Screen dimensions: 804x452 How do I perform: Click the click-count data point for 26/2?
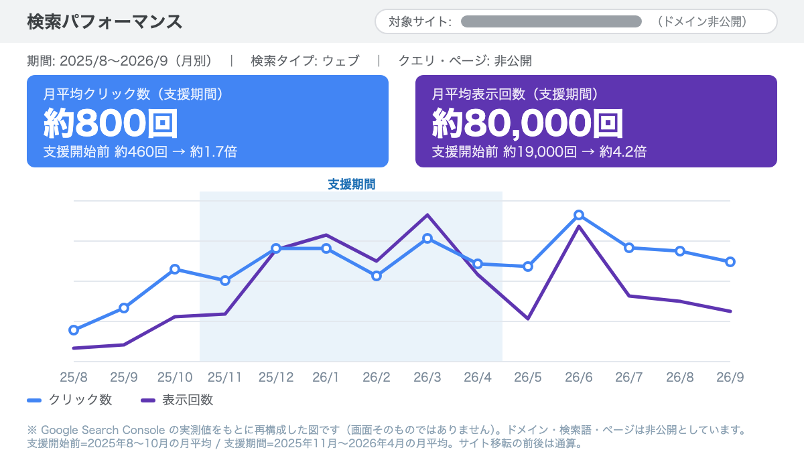coord(377,276)
